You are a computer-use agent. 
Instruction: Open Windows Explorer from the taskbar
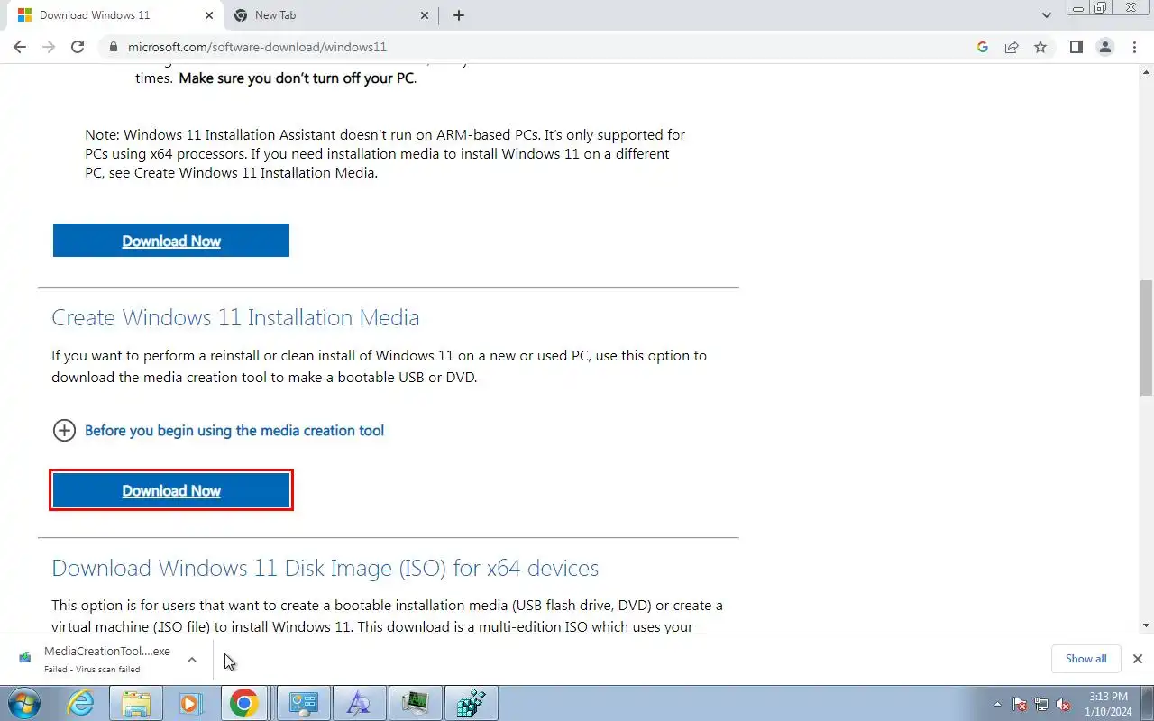[x=136, y=703]
